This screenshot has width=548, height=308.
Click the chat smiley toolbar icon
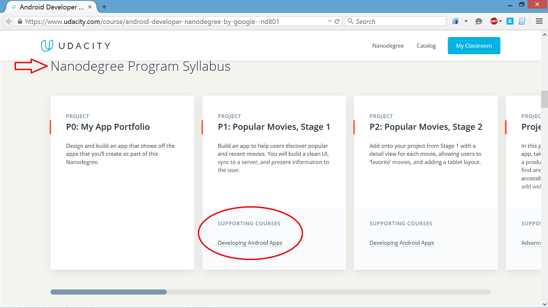(x=478, y=22)
